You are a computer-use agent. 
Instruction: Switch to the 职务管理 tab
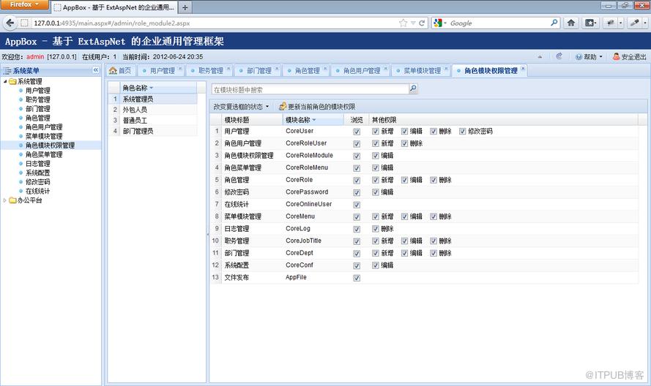(210, 71)
